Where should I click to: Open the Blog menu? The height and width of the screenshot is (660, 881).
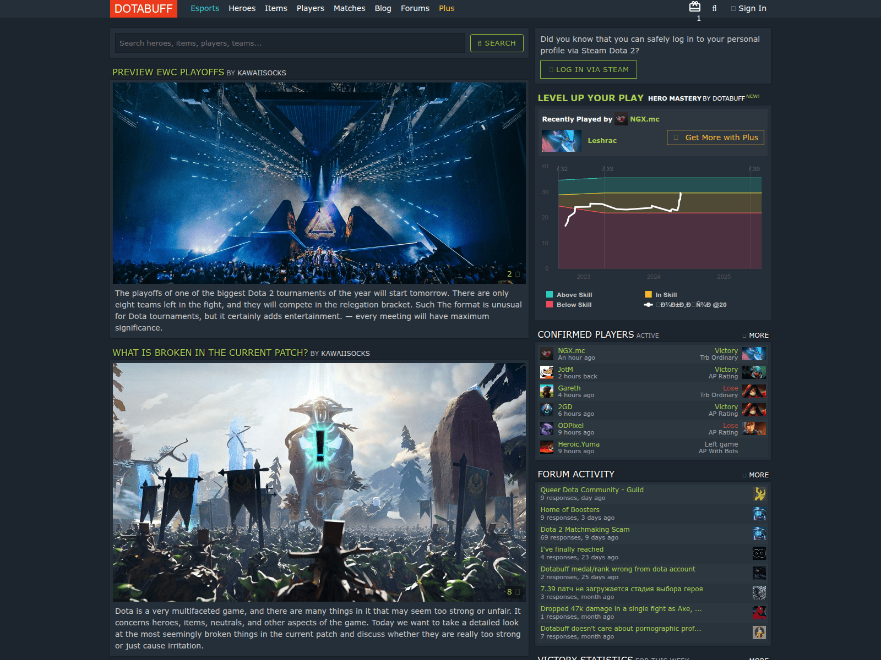click(383, 8)
